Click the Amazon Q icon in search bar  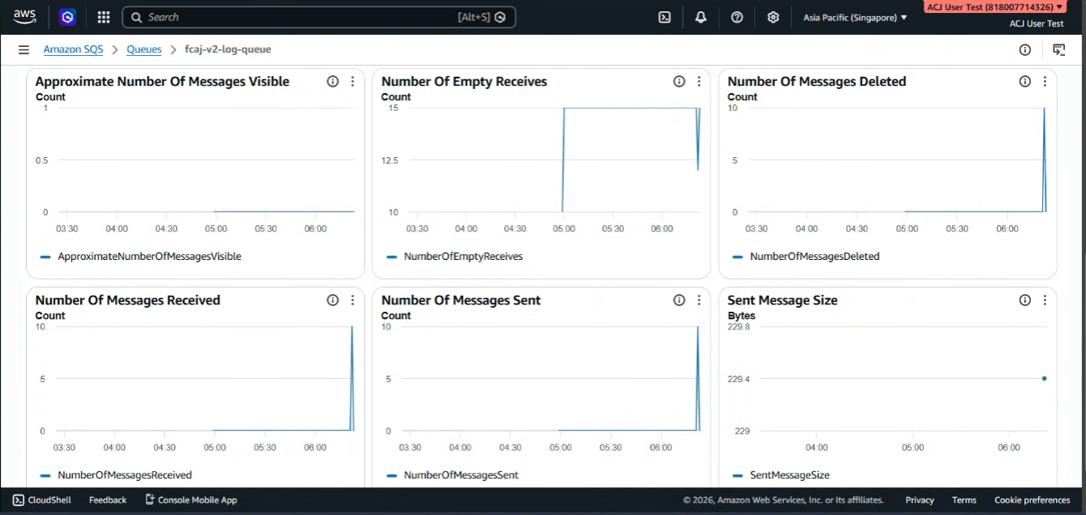click(500, 17)
